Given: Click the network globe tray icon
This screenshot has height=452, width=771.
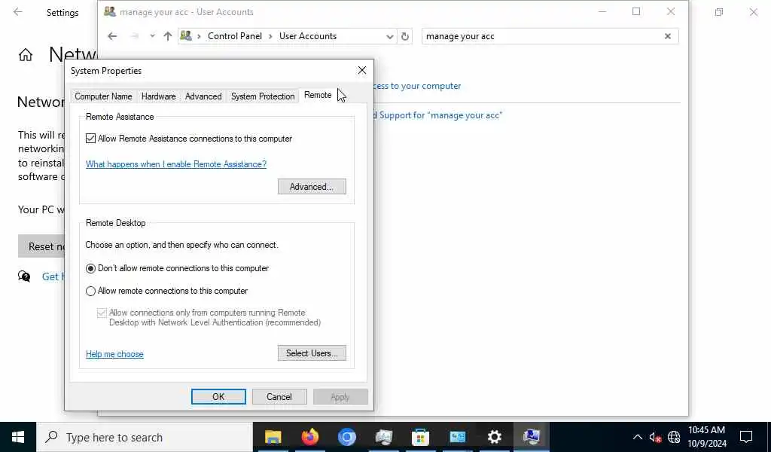Looking at the screenshot, I should [674, 437].
